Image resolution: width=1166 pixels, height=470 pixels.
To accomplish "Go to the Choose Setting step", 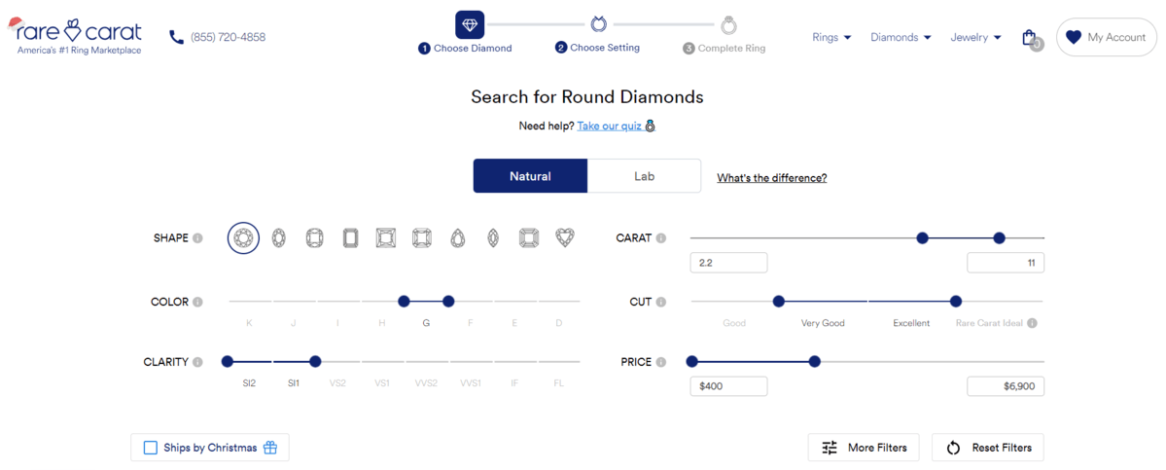I will click(x=599, y=24).
